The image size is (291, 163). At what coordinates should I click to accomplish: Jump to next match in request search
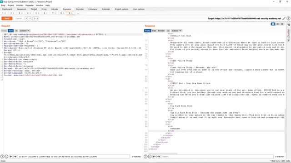tap(15, 157)
